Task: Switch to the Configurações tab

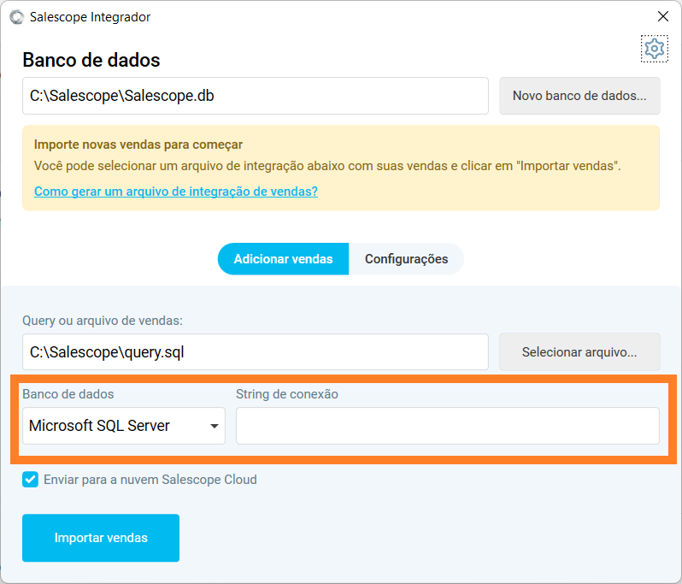Action: pyautogui.click(x=406, y=259)
